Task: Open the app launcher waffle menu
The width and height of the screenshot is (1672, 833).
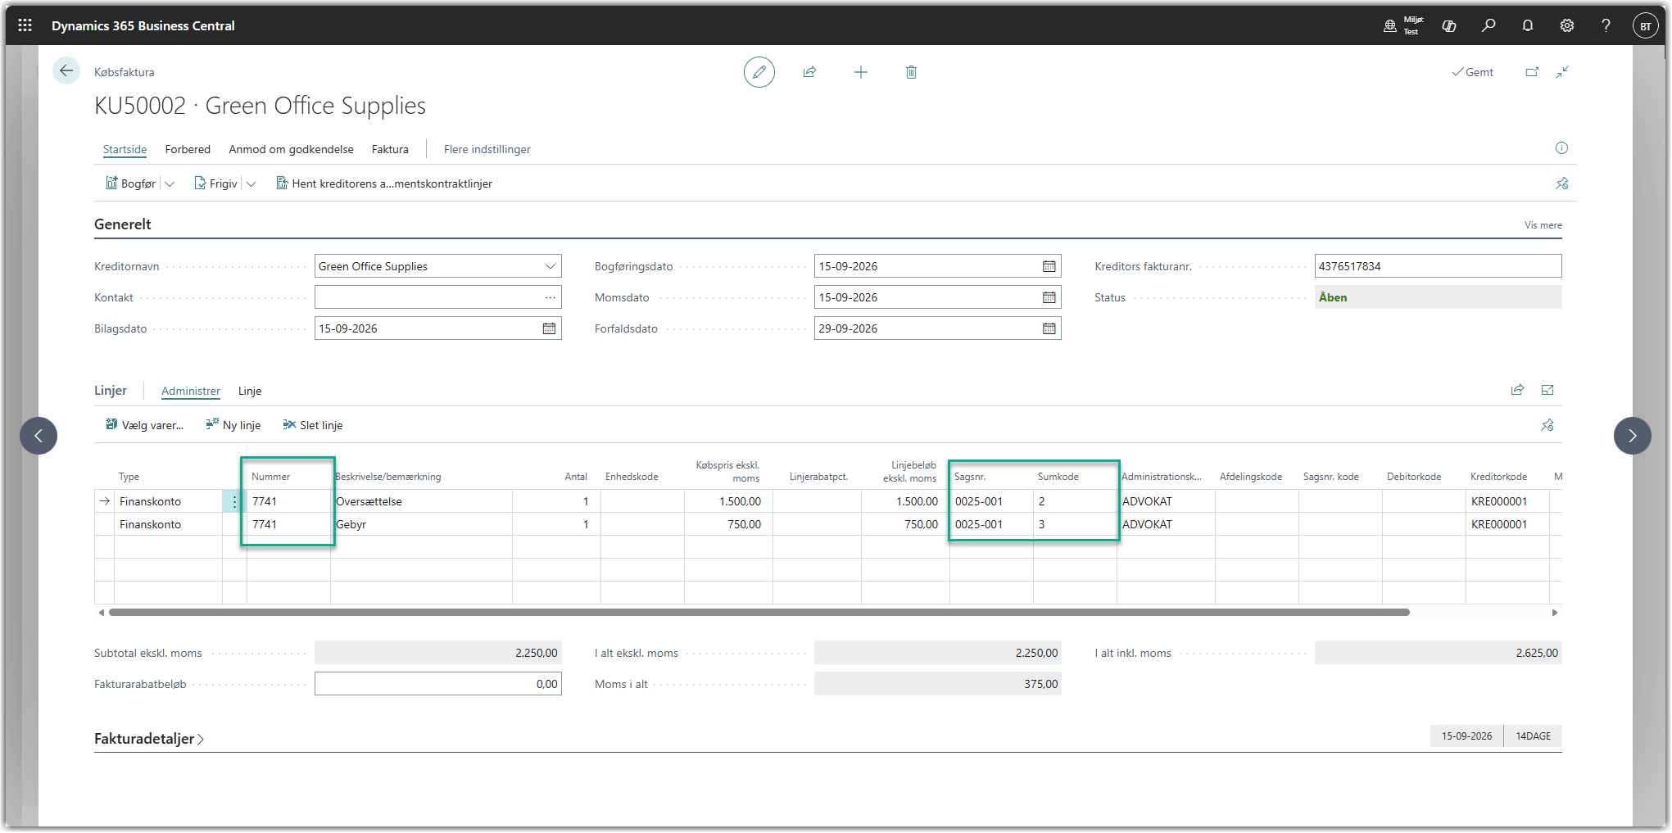Action: (25, 25)
